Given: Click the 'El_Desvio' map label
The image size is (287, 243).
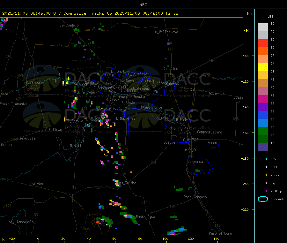Looking at the screenshot, I should tap(74, 121).
